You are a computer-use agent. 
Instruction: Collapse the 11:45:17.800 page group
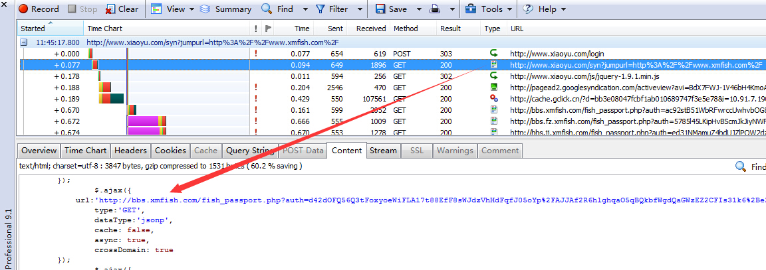pyautogui.click(x=24, y=42)
